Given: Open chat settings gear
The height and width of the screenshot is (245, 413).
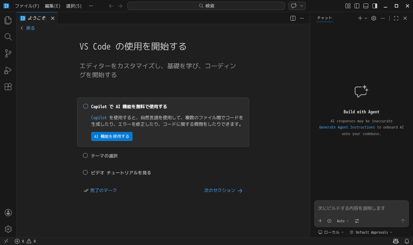Looking at the screenshot, I should [374, 18].
